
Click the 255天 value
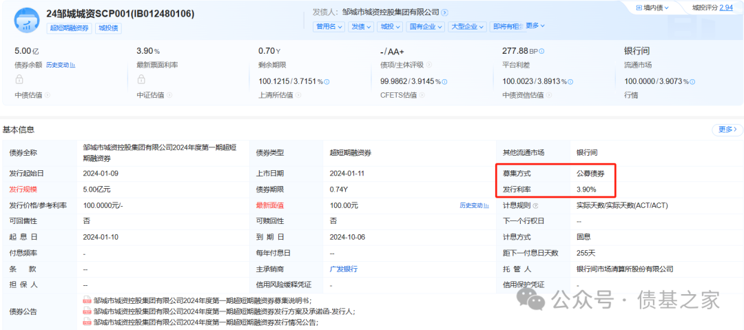pyautogui.click(x=586, y=253)
